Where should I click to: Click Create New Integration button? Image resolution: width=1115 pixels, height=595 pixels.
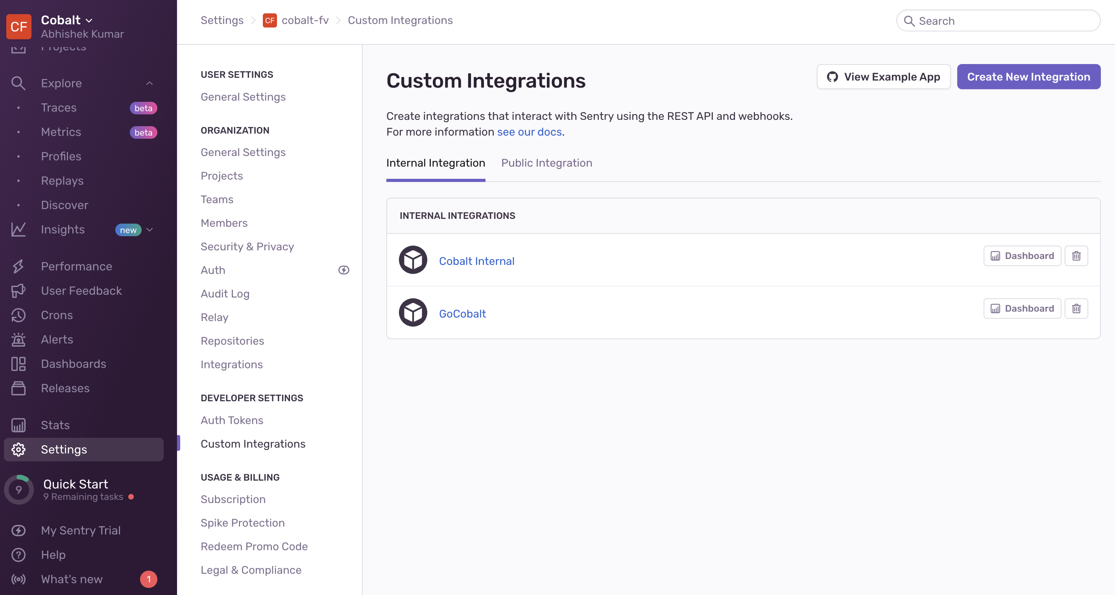tap(1028, 77)
